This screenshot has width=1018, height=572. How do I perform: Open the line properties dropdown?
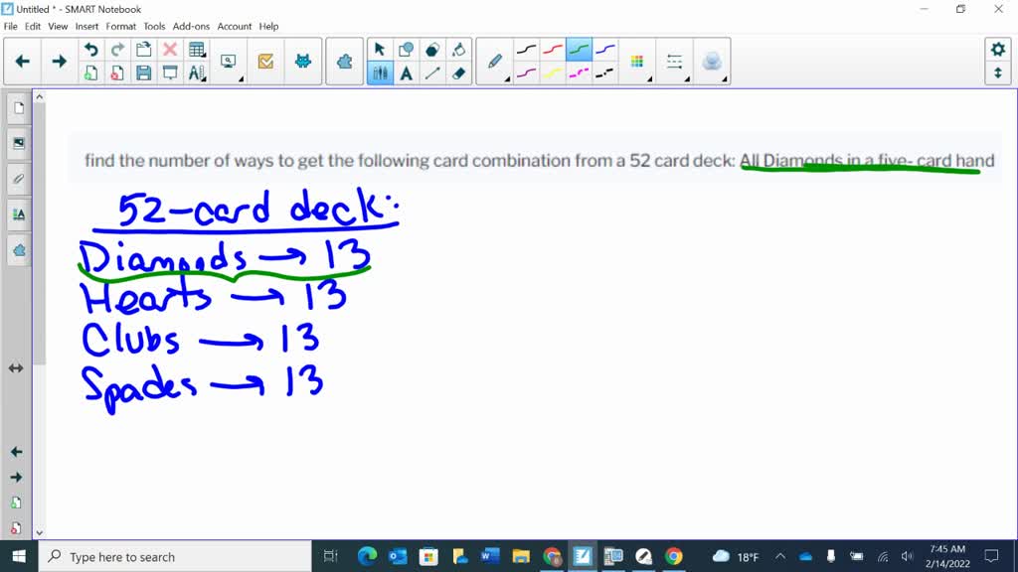point(675,60)
